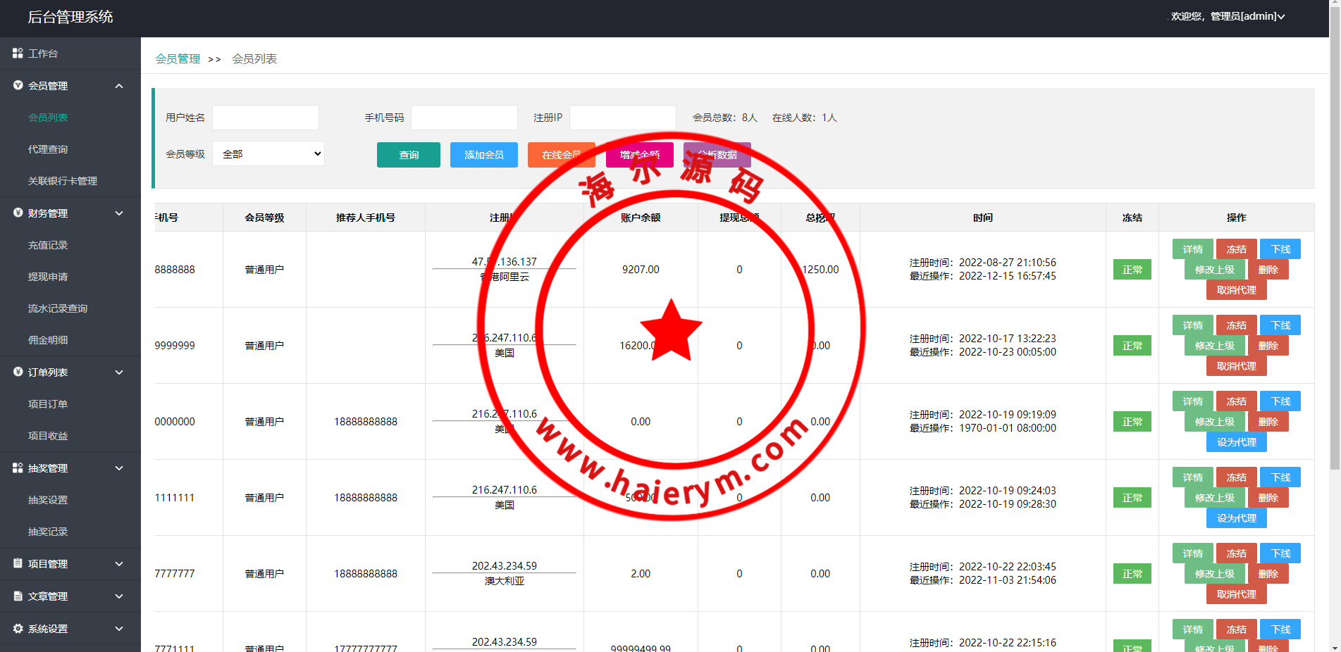Click the blue 添加会员 button
The width and height of the screenshot is (1341, 652).
(x=483, y=155)
